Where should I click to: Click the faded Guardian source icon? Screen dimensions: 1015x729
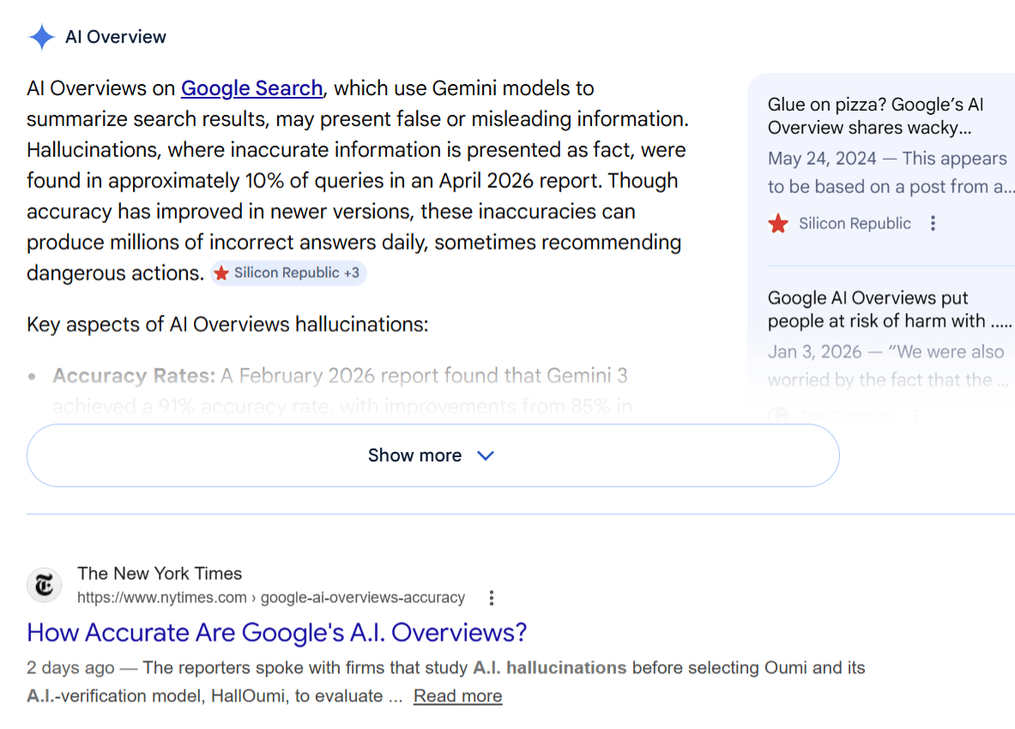pos(779,416)
